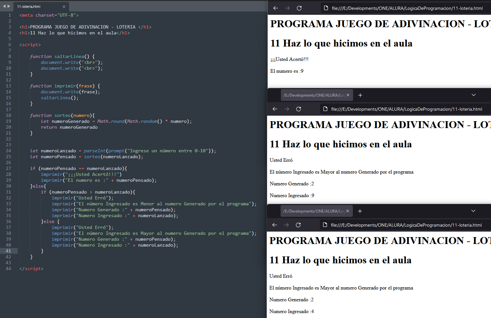Click Sublime Text's previous-tab left arrow
The height and width of the screenshot is (318, 491).
coord(4,6)
